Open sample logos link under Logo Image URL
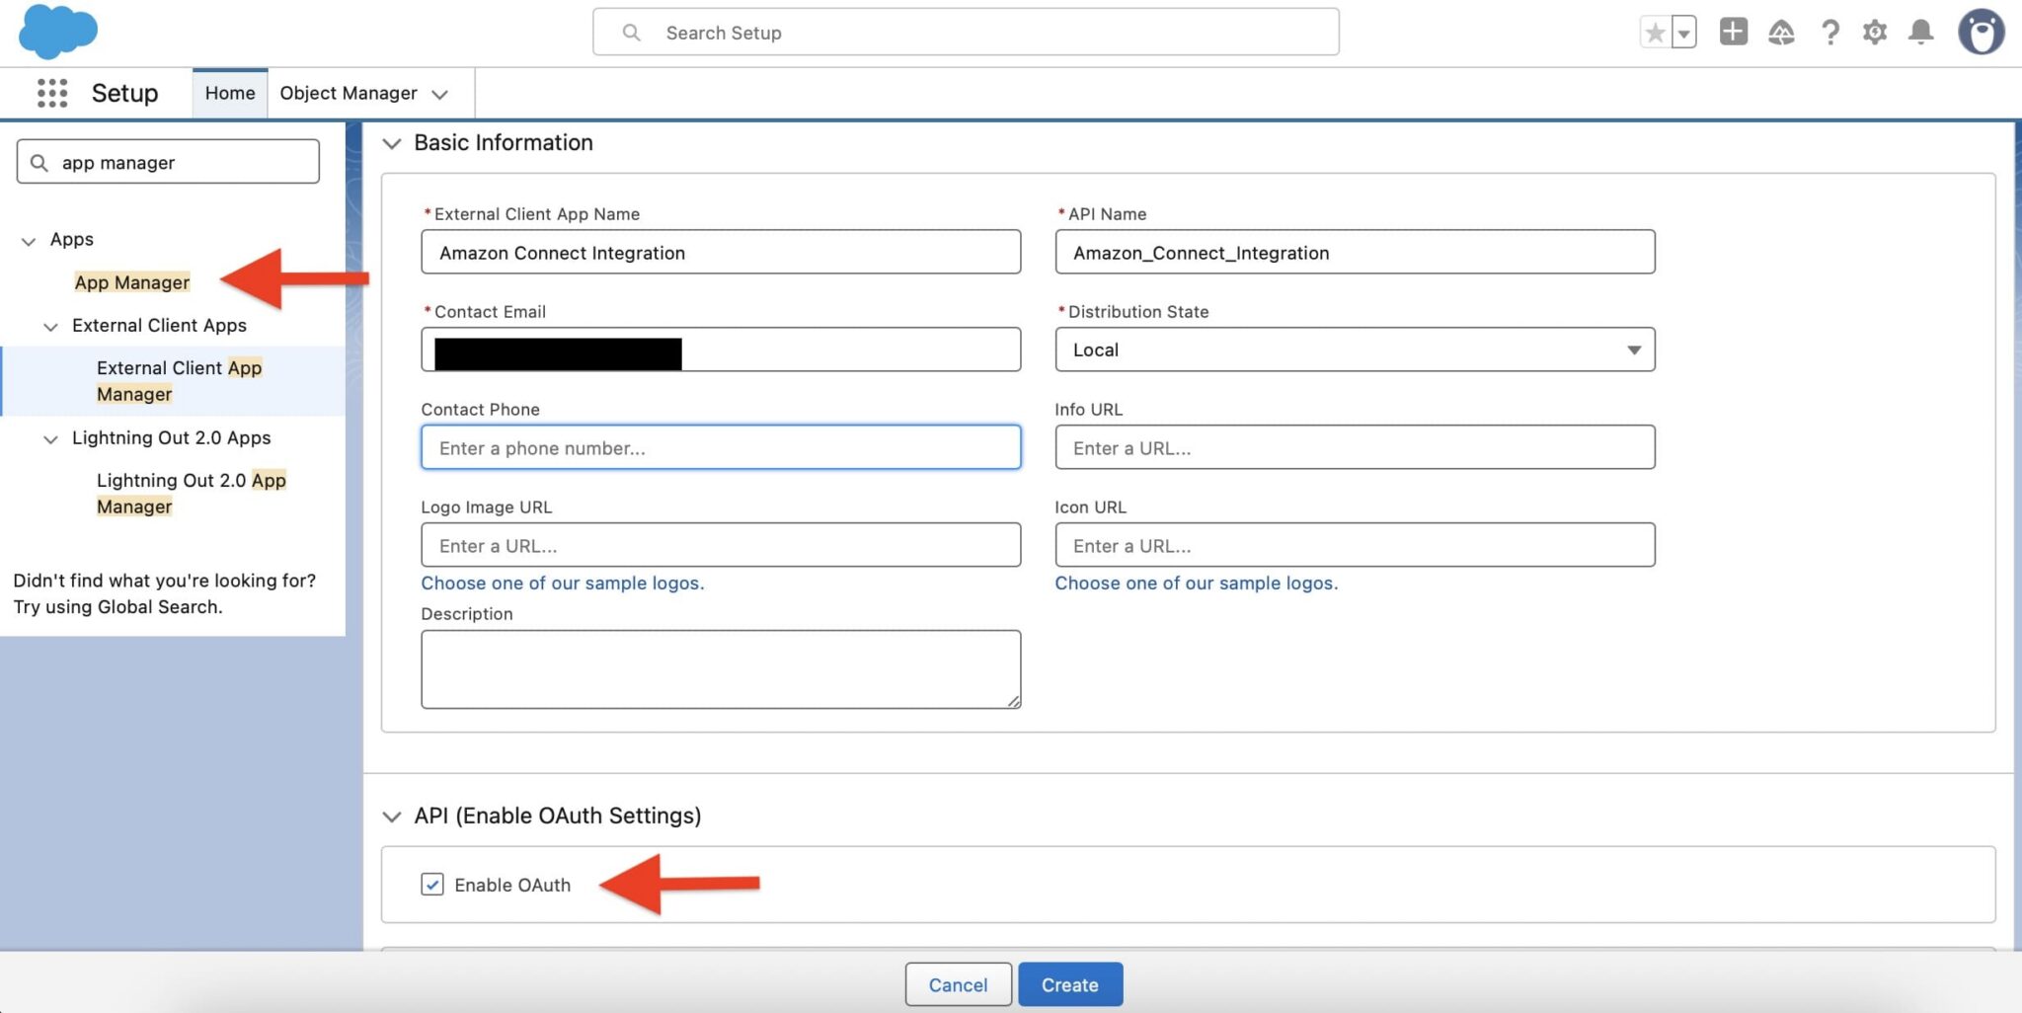Viewport: 2022px width, 1013px height. tap(562, 583)
